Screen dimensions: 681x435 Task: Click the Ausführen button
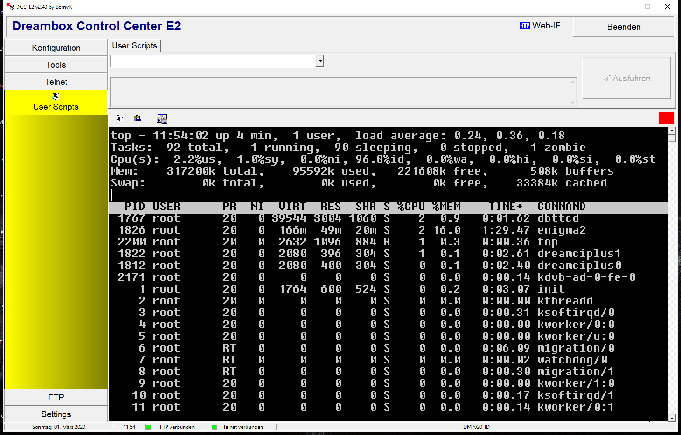tap(626, 78)
